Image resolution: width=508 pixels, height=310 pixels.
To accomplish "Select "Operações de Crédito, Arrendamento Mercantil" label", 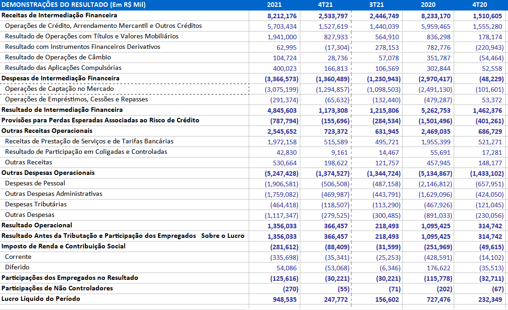I will 103,26.
